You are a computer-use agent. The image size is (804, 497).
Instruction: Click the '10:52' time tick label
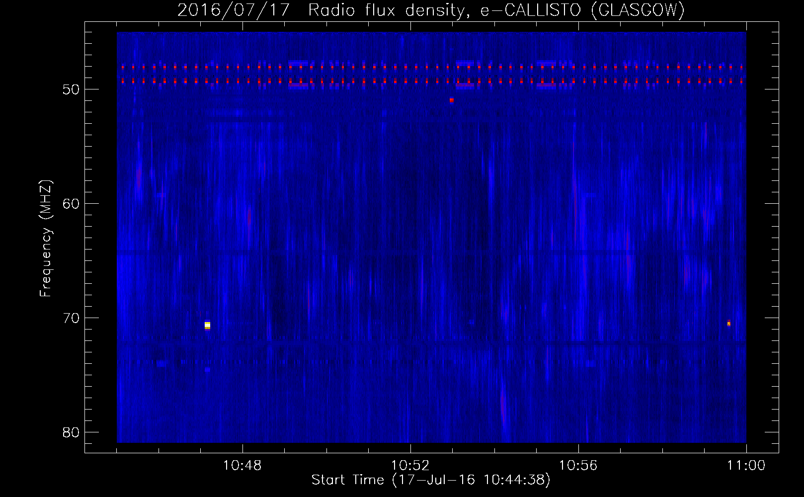coord(410,466)
